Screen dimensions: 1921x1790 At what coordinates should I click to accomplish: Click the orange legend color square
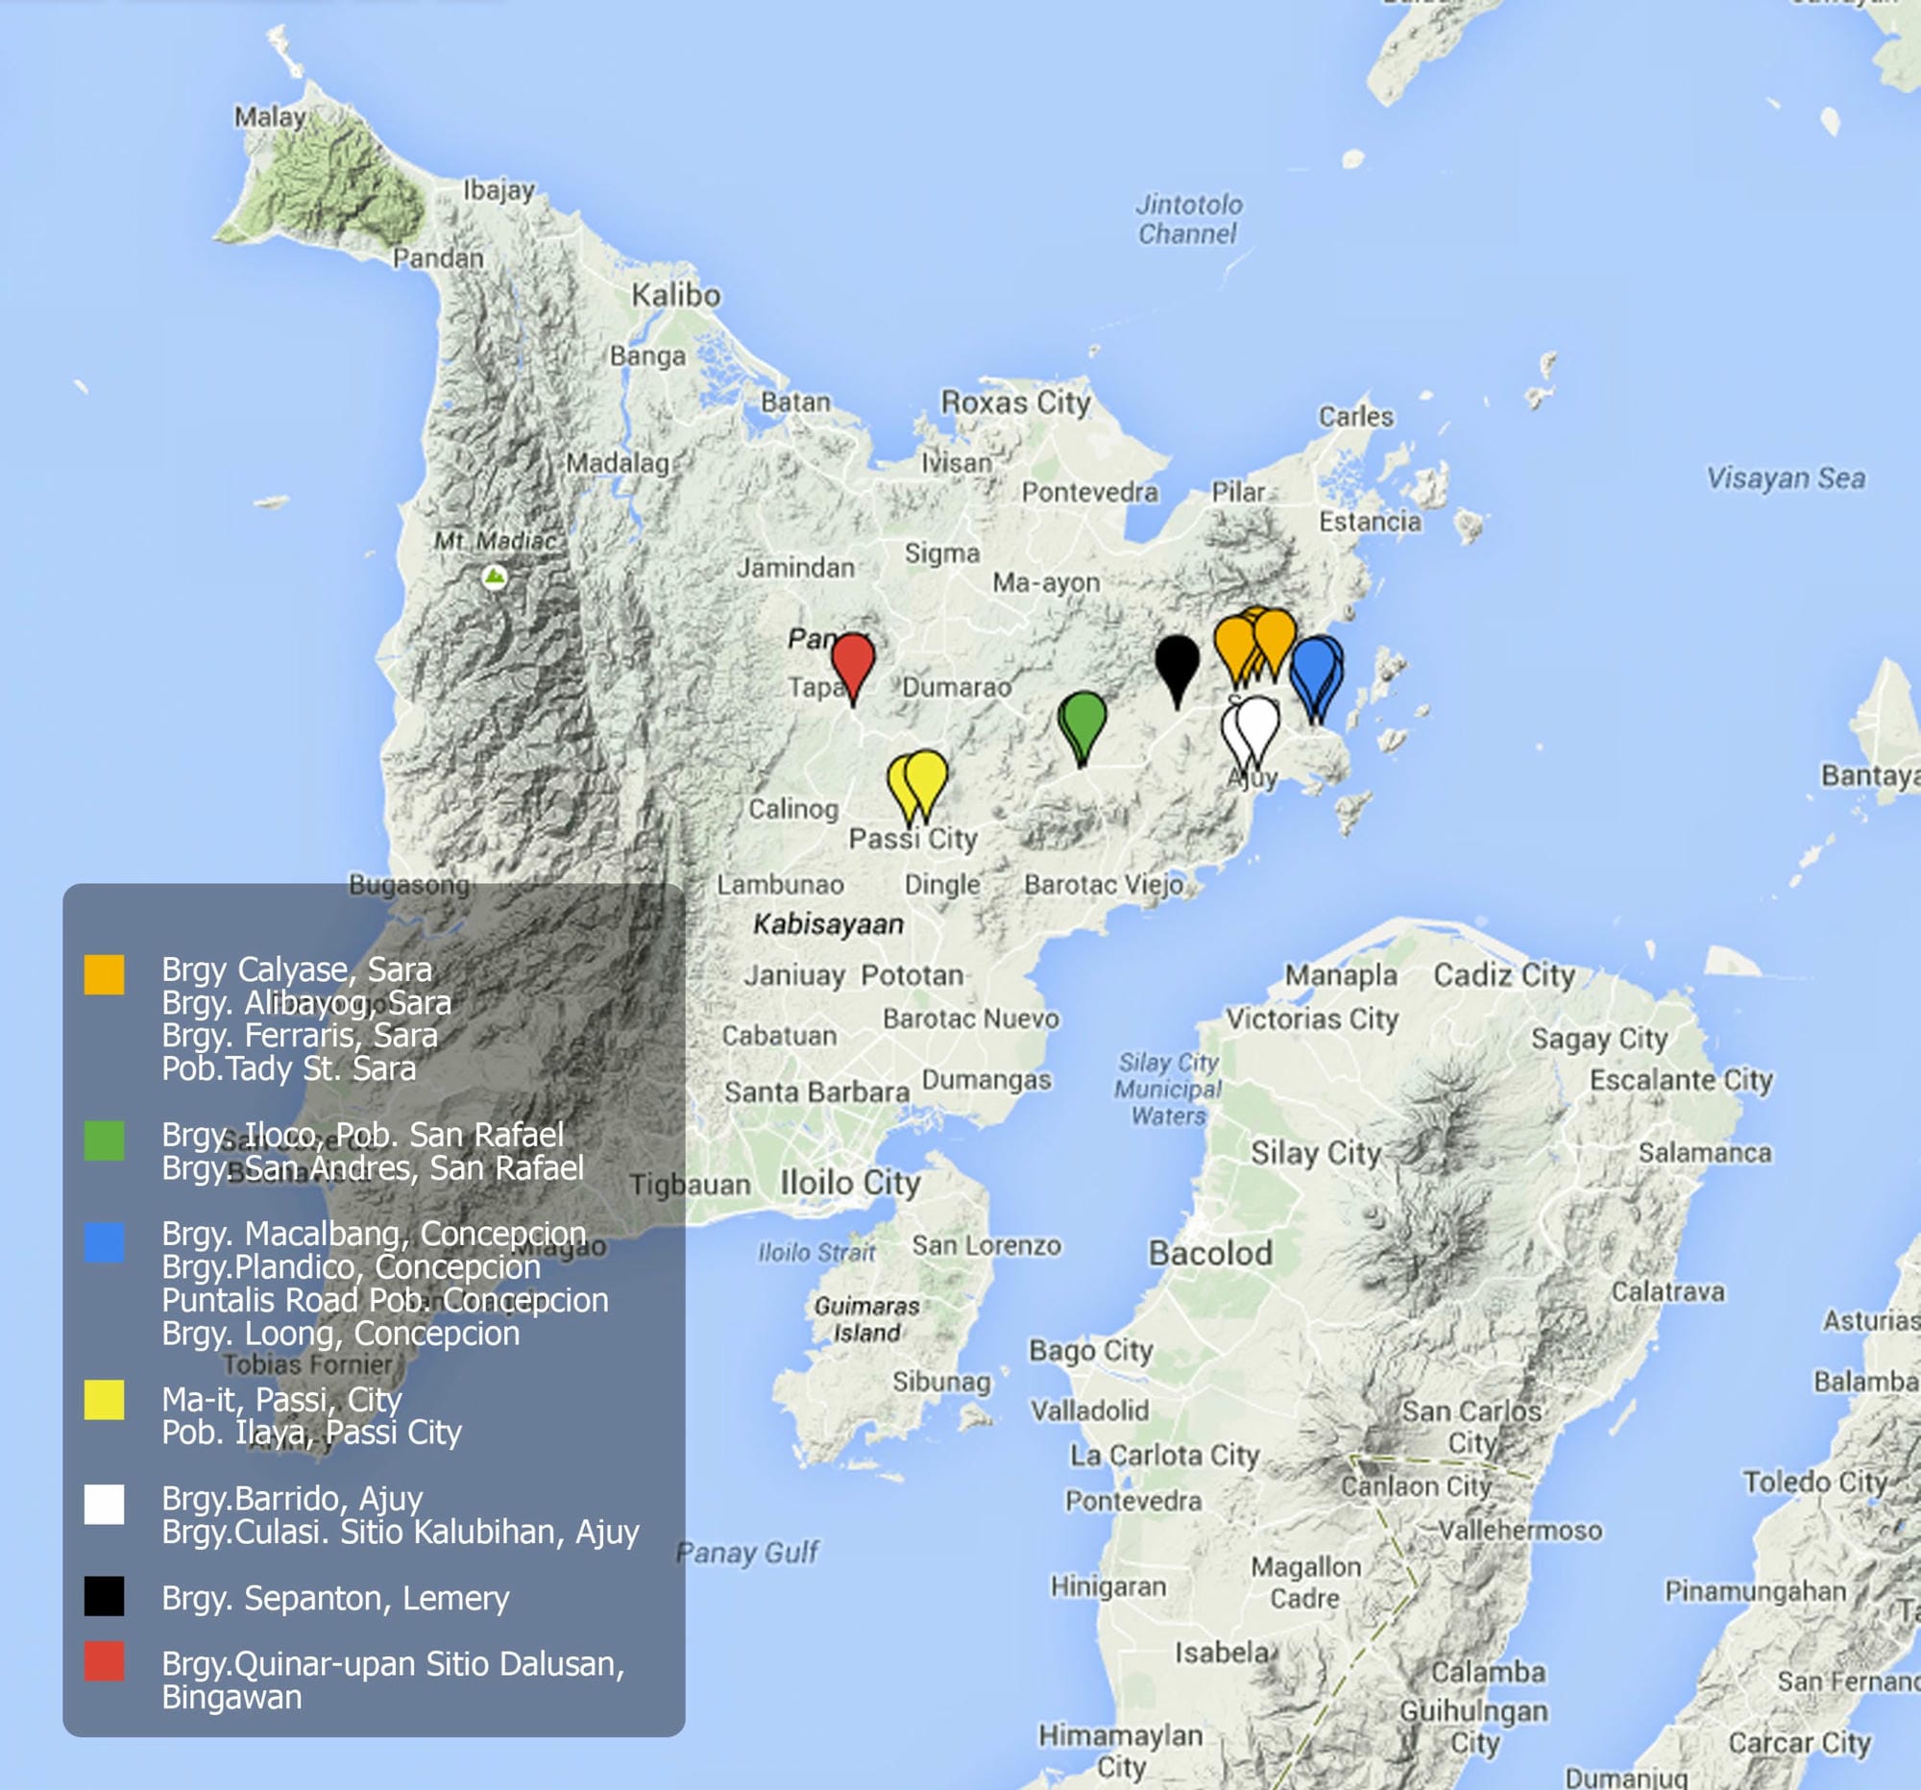pos(104,974)
